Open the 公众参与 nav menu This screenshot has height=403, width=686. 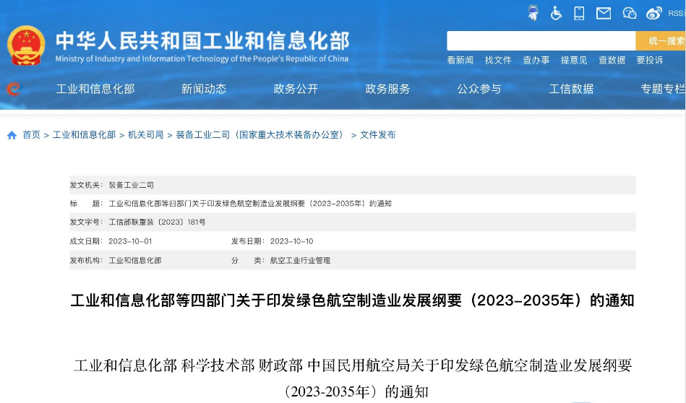tap(479, 89)
